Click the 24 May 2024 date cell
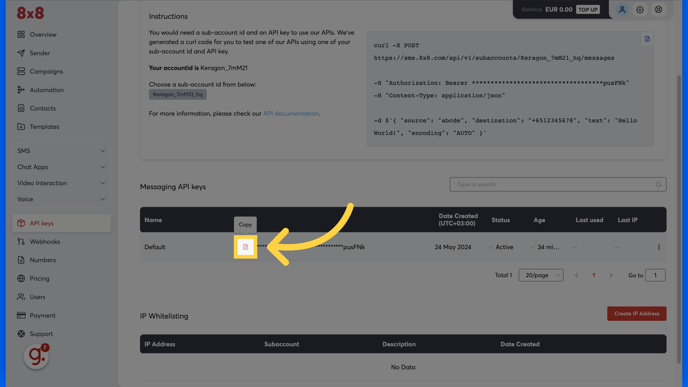The width and height of the screenshot is (688, 387). 453,247
